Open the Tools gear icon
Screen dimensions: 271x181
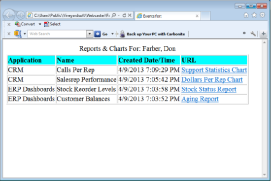[262, 15]
